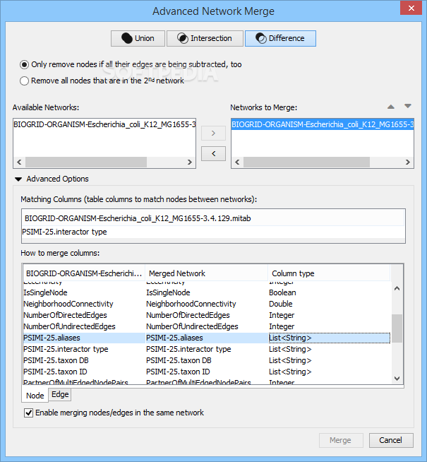Click the merged IsSingleNode cell
The width and height of the screenshot is (427, 462).
point(207,292)
